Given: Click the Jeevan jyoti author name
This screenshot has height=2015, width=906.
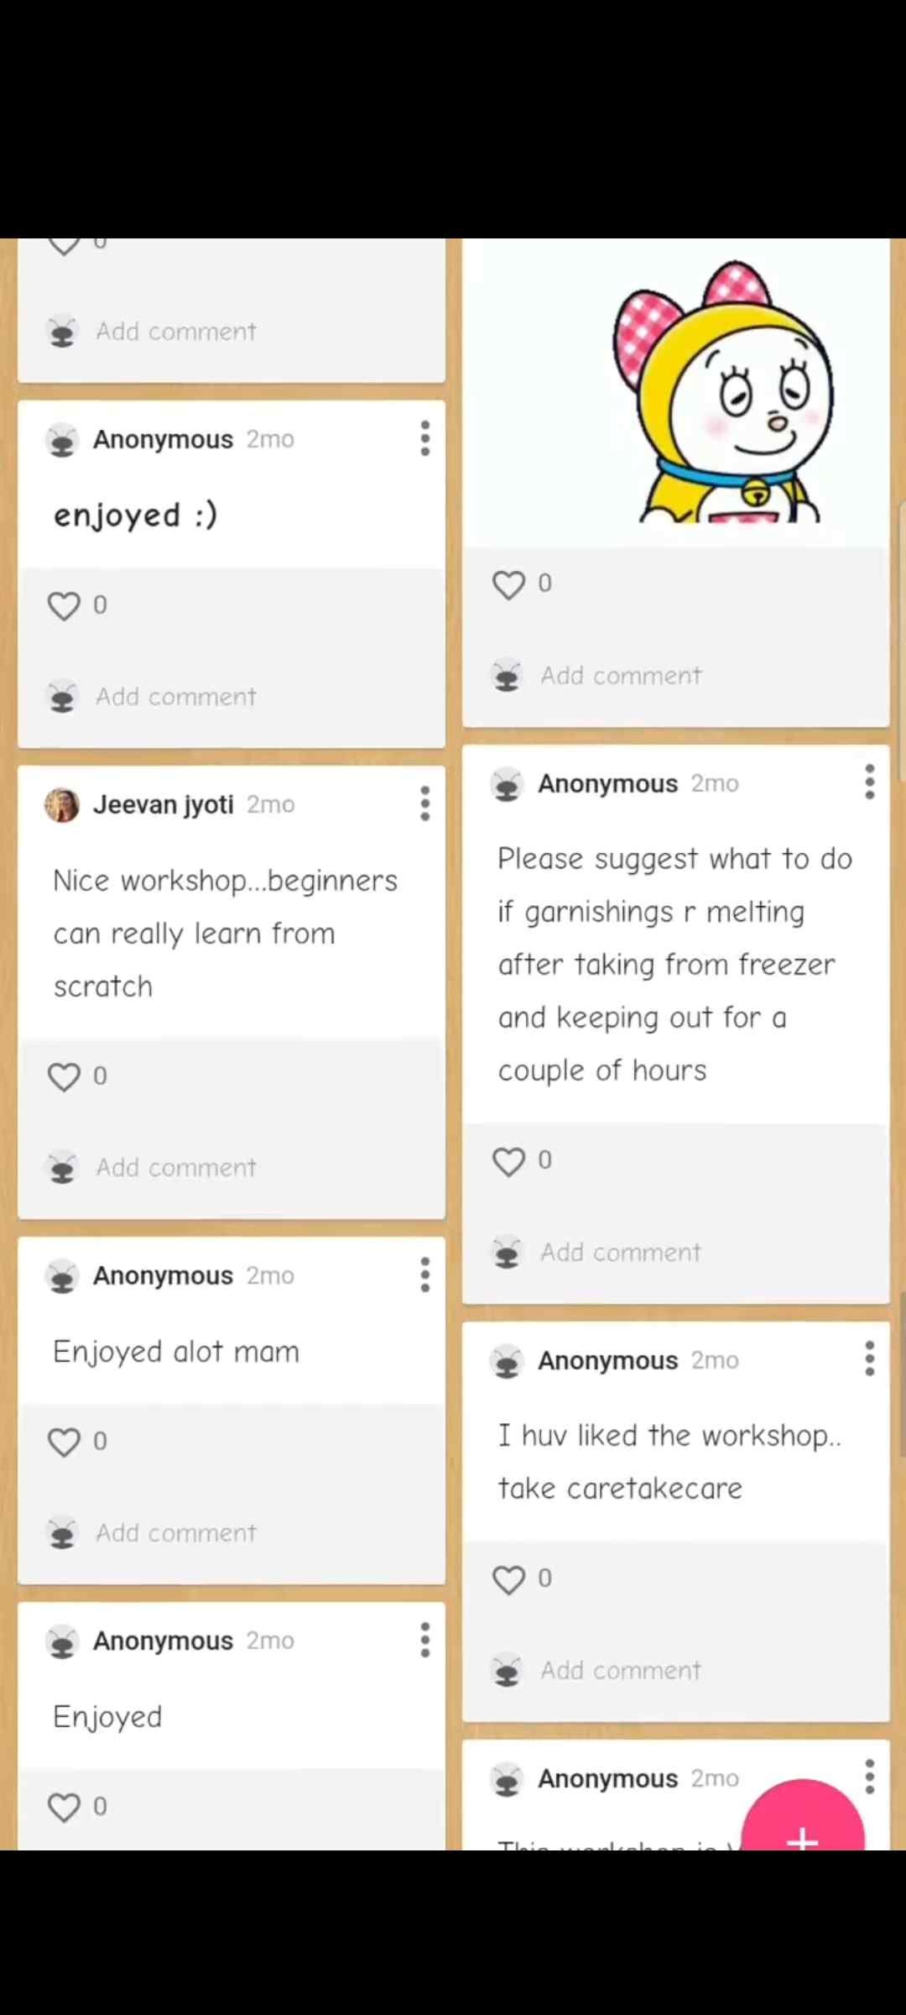Looking at the screenshot, I should pyautogui.click(x=163, y=804).
